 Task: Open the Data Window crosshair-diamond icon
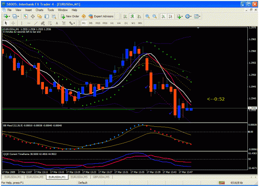point(33,16)
